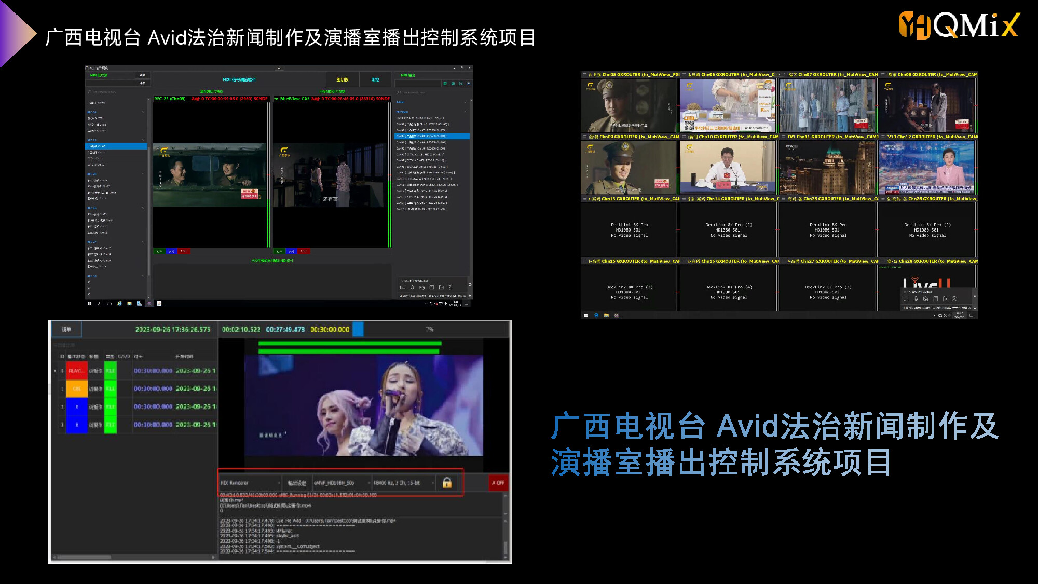Toggle red A OFF button in playout

498,483
